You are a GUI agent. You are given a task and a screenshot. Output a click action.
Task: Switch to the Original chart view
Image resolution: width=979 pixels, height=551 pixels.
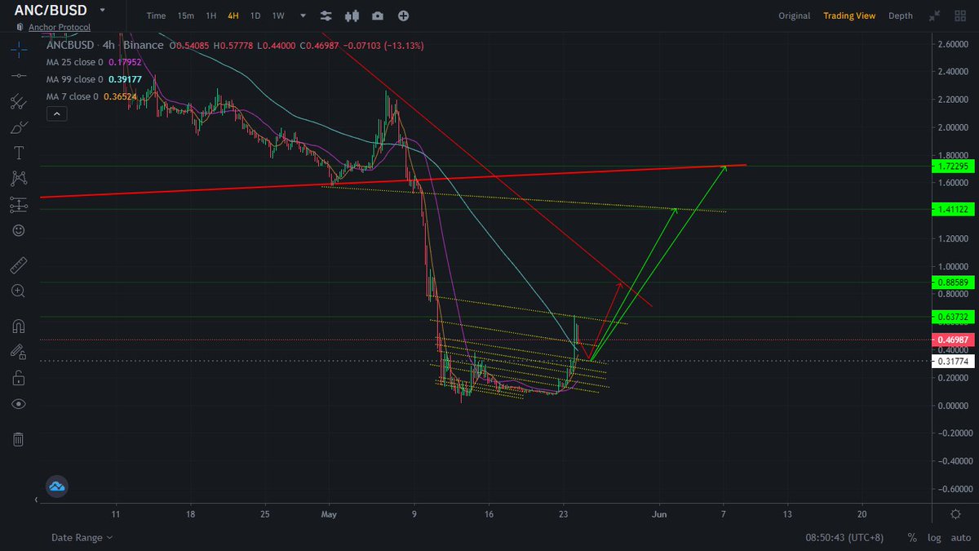tap(794, 16)
